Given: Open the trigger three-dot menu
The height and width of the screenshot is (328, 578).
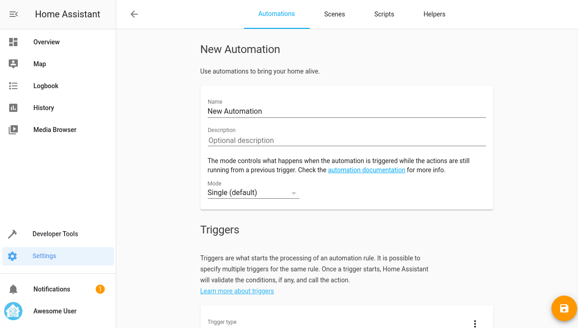Looking at the screenshot, I should (x=475, y=323).
